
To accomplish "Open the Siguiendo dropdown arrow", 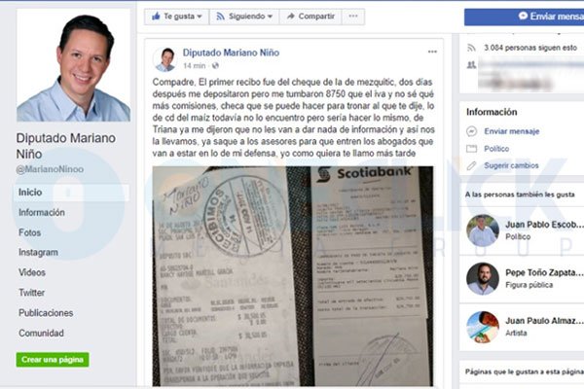I will point(270,17).
